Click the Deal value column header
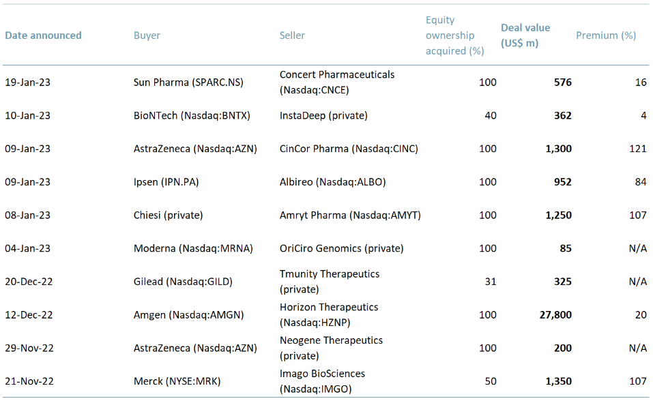 pos(525,35)
